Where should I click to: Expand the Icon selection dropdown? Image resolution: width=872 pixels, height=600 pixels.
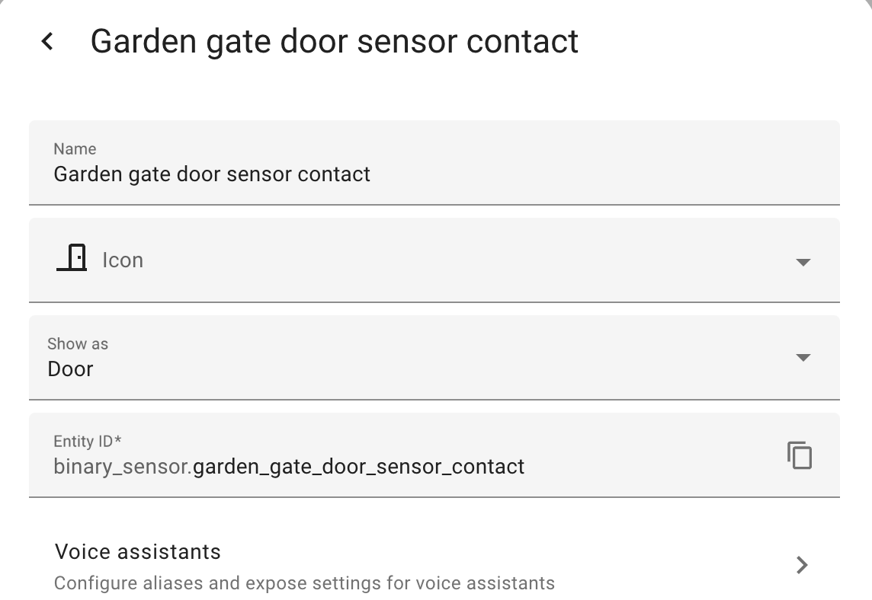tap(803, 261)
